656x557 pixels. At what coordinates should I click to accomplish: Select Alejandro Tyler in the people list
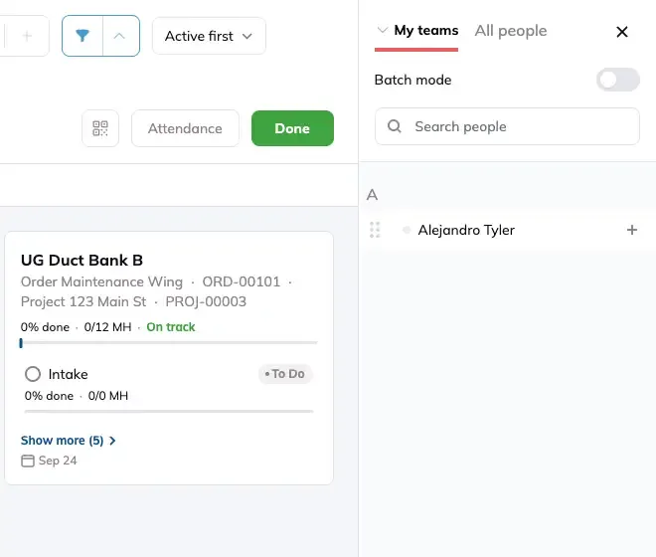(466, 230)
